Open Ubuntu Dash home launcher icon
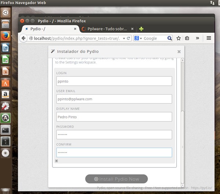 (5, 12)
